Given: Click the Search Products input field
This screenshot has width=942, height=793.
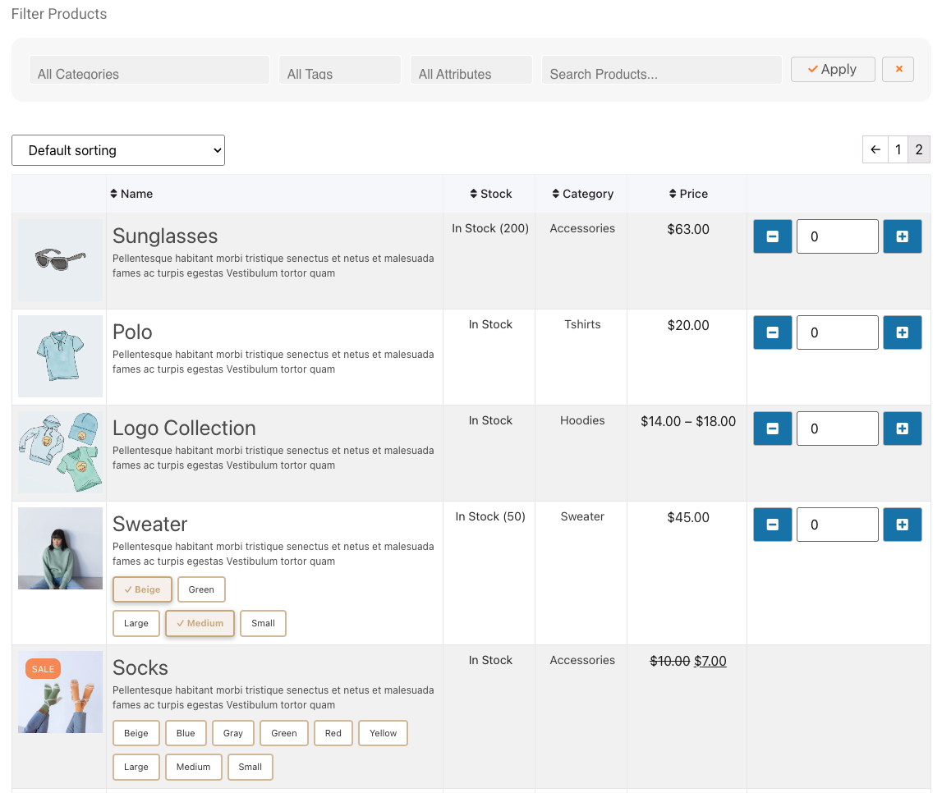Looking at the screenshot, I should [x=661, y=71].
